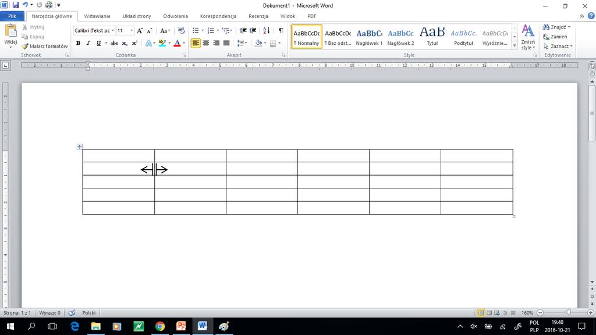Open Microsoft Edge from taskbar
This screenshot has width=596, height=335.
(74, 326)
